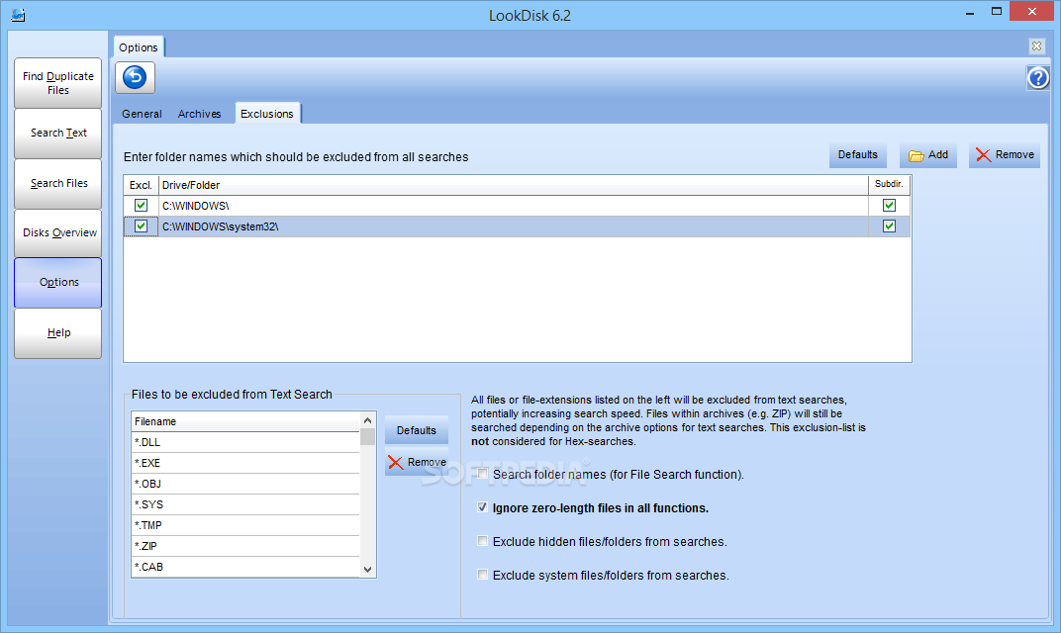Enable Exclude system files/folders checkbox
This screenshot has width=1061, height=633.
(x=482, y=575)
